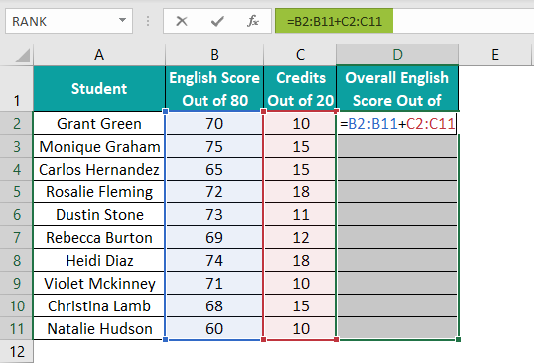Click the formula bar with =B2:B11+C2:C11
This screenshot has height=363, width=534.
pyautogui.click(x=404, y=21)
